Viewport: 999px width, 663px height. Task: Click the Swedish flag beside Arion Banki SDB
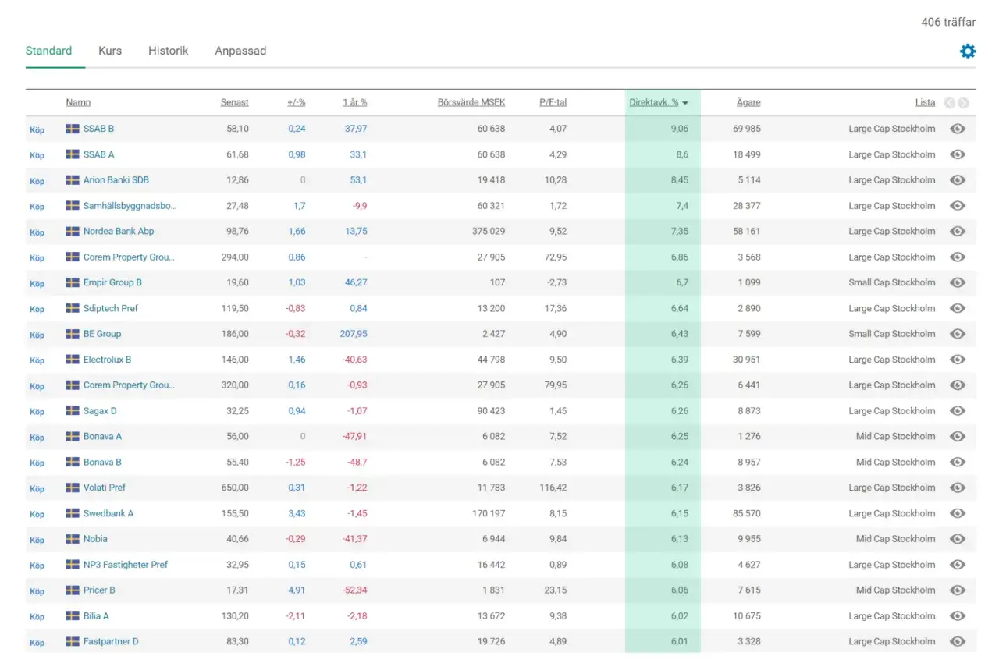73,180
